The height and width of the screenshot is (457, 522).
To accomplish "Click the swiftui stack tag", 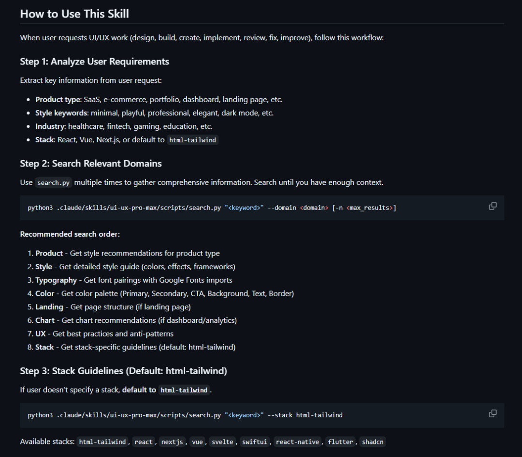I will click(x=254, y=442).
